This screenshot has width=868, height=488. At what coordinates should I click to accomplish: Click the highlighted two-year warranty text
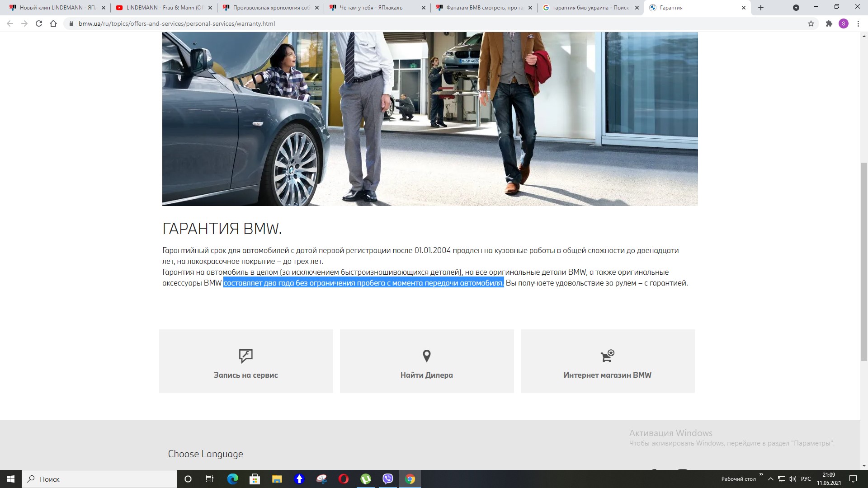tap(363, 283)
